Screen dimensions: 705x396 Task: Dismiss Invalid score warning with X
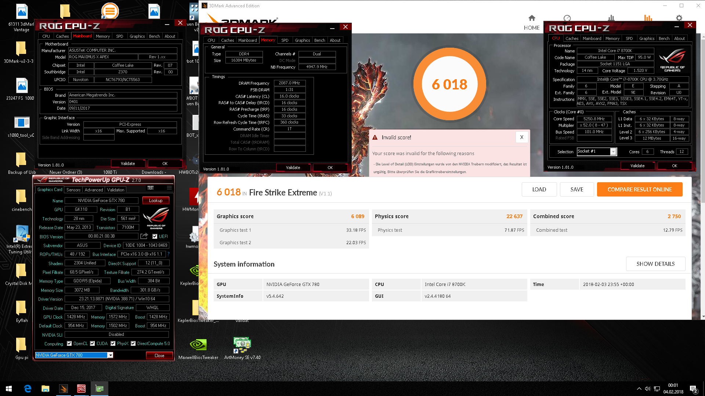pyautogui.click(x=522, y=137)
